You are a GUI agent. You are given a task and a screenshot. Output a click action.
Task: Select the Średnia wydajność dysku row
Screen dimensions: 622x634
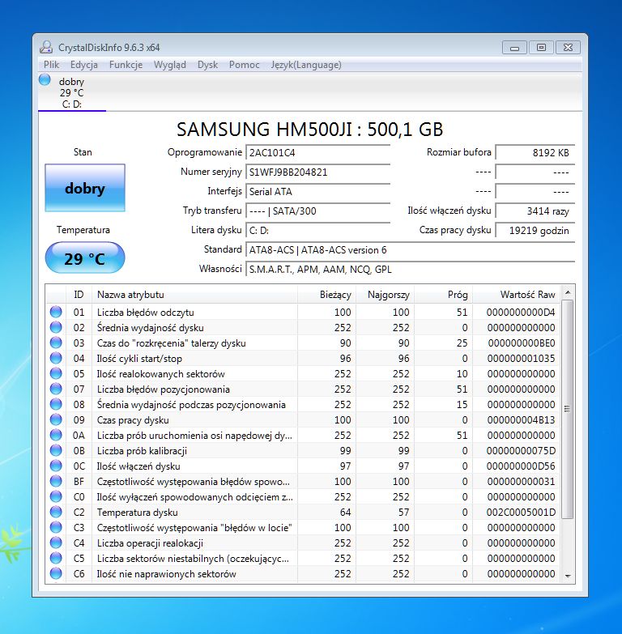304,327
